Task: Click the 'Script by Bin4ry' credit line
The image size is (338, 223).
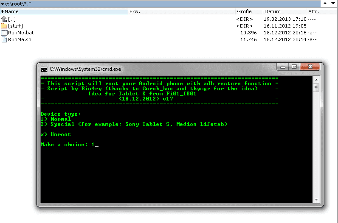Action: [x=152, y=89]
